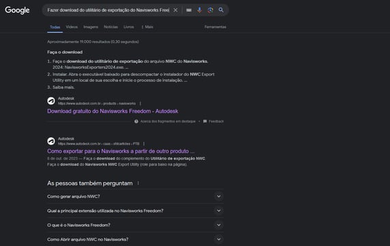Expand Como gerar arquivo NWC question

[135, 196]
